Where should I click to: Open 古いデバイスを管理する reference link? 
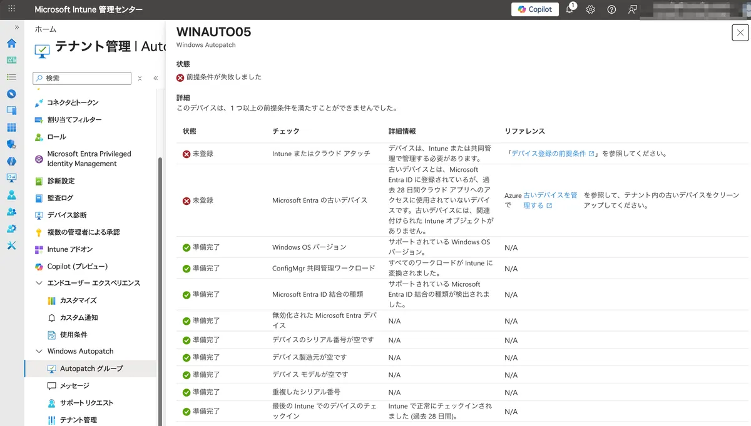coord(550,201)
